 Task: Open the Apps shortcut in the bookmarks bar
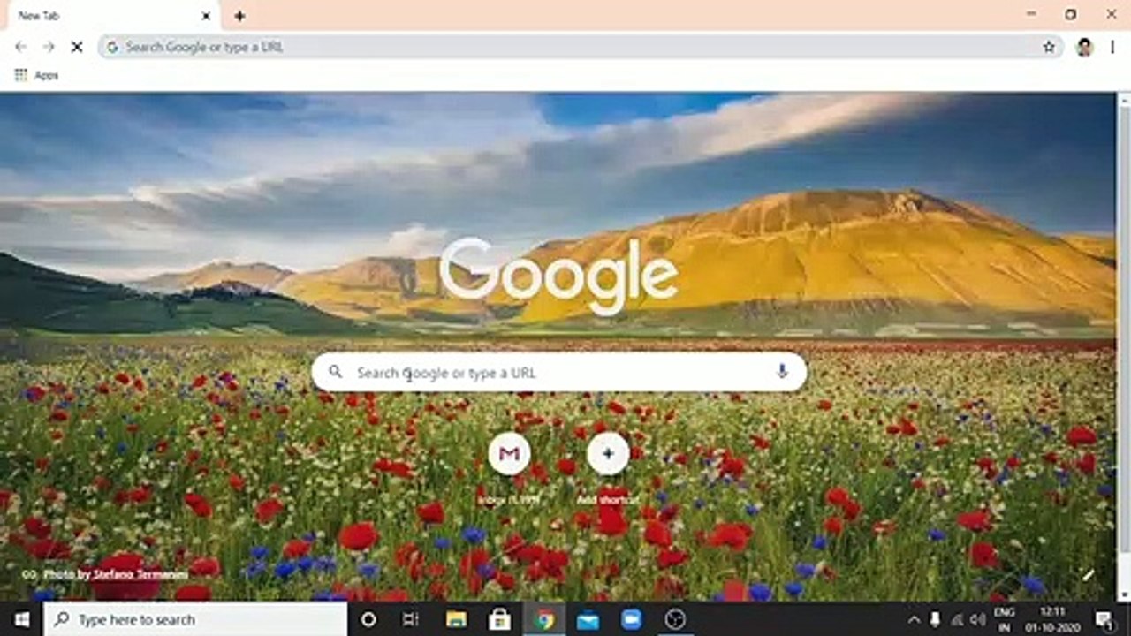pyautogui.click(x=36, y=75)
